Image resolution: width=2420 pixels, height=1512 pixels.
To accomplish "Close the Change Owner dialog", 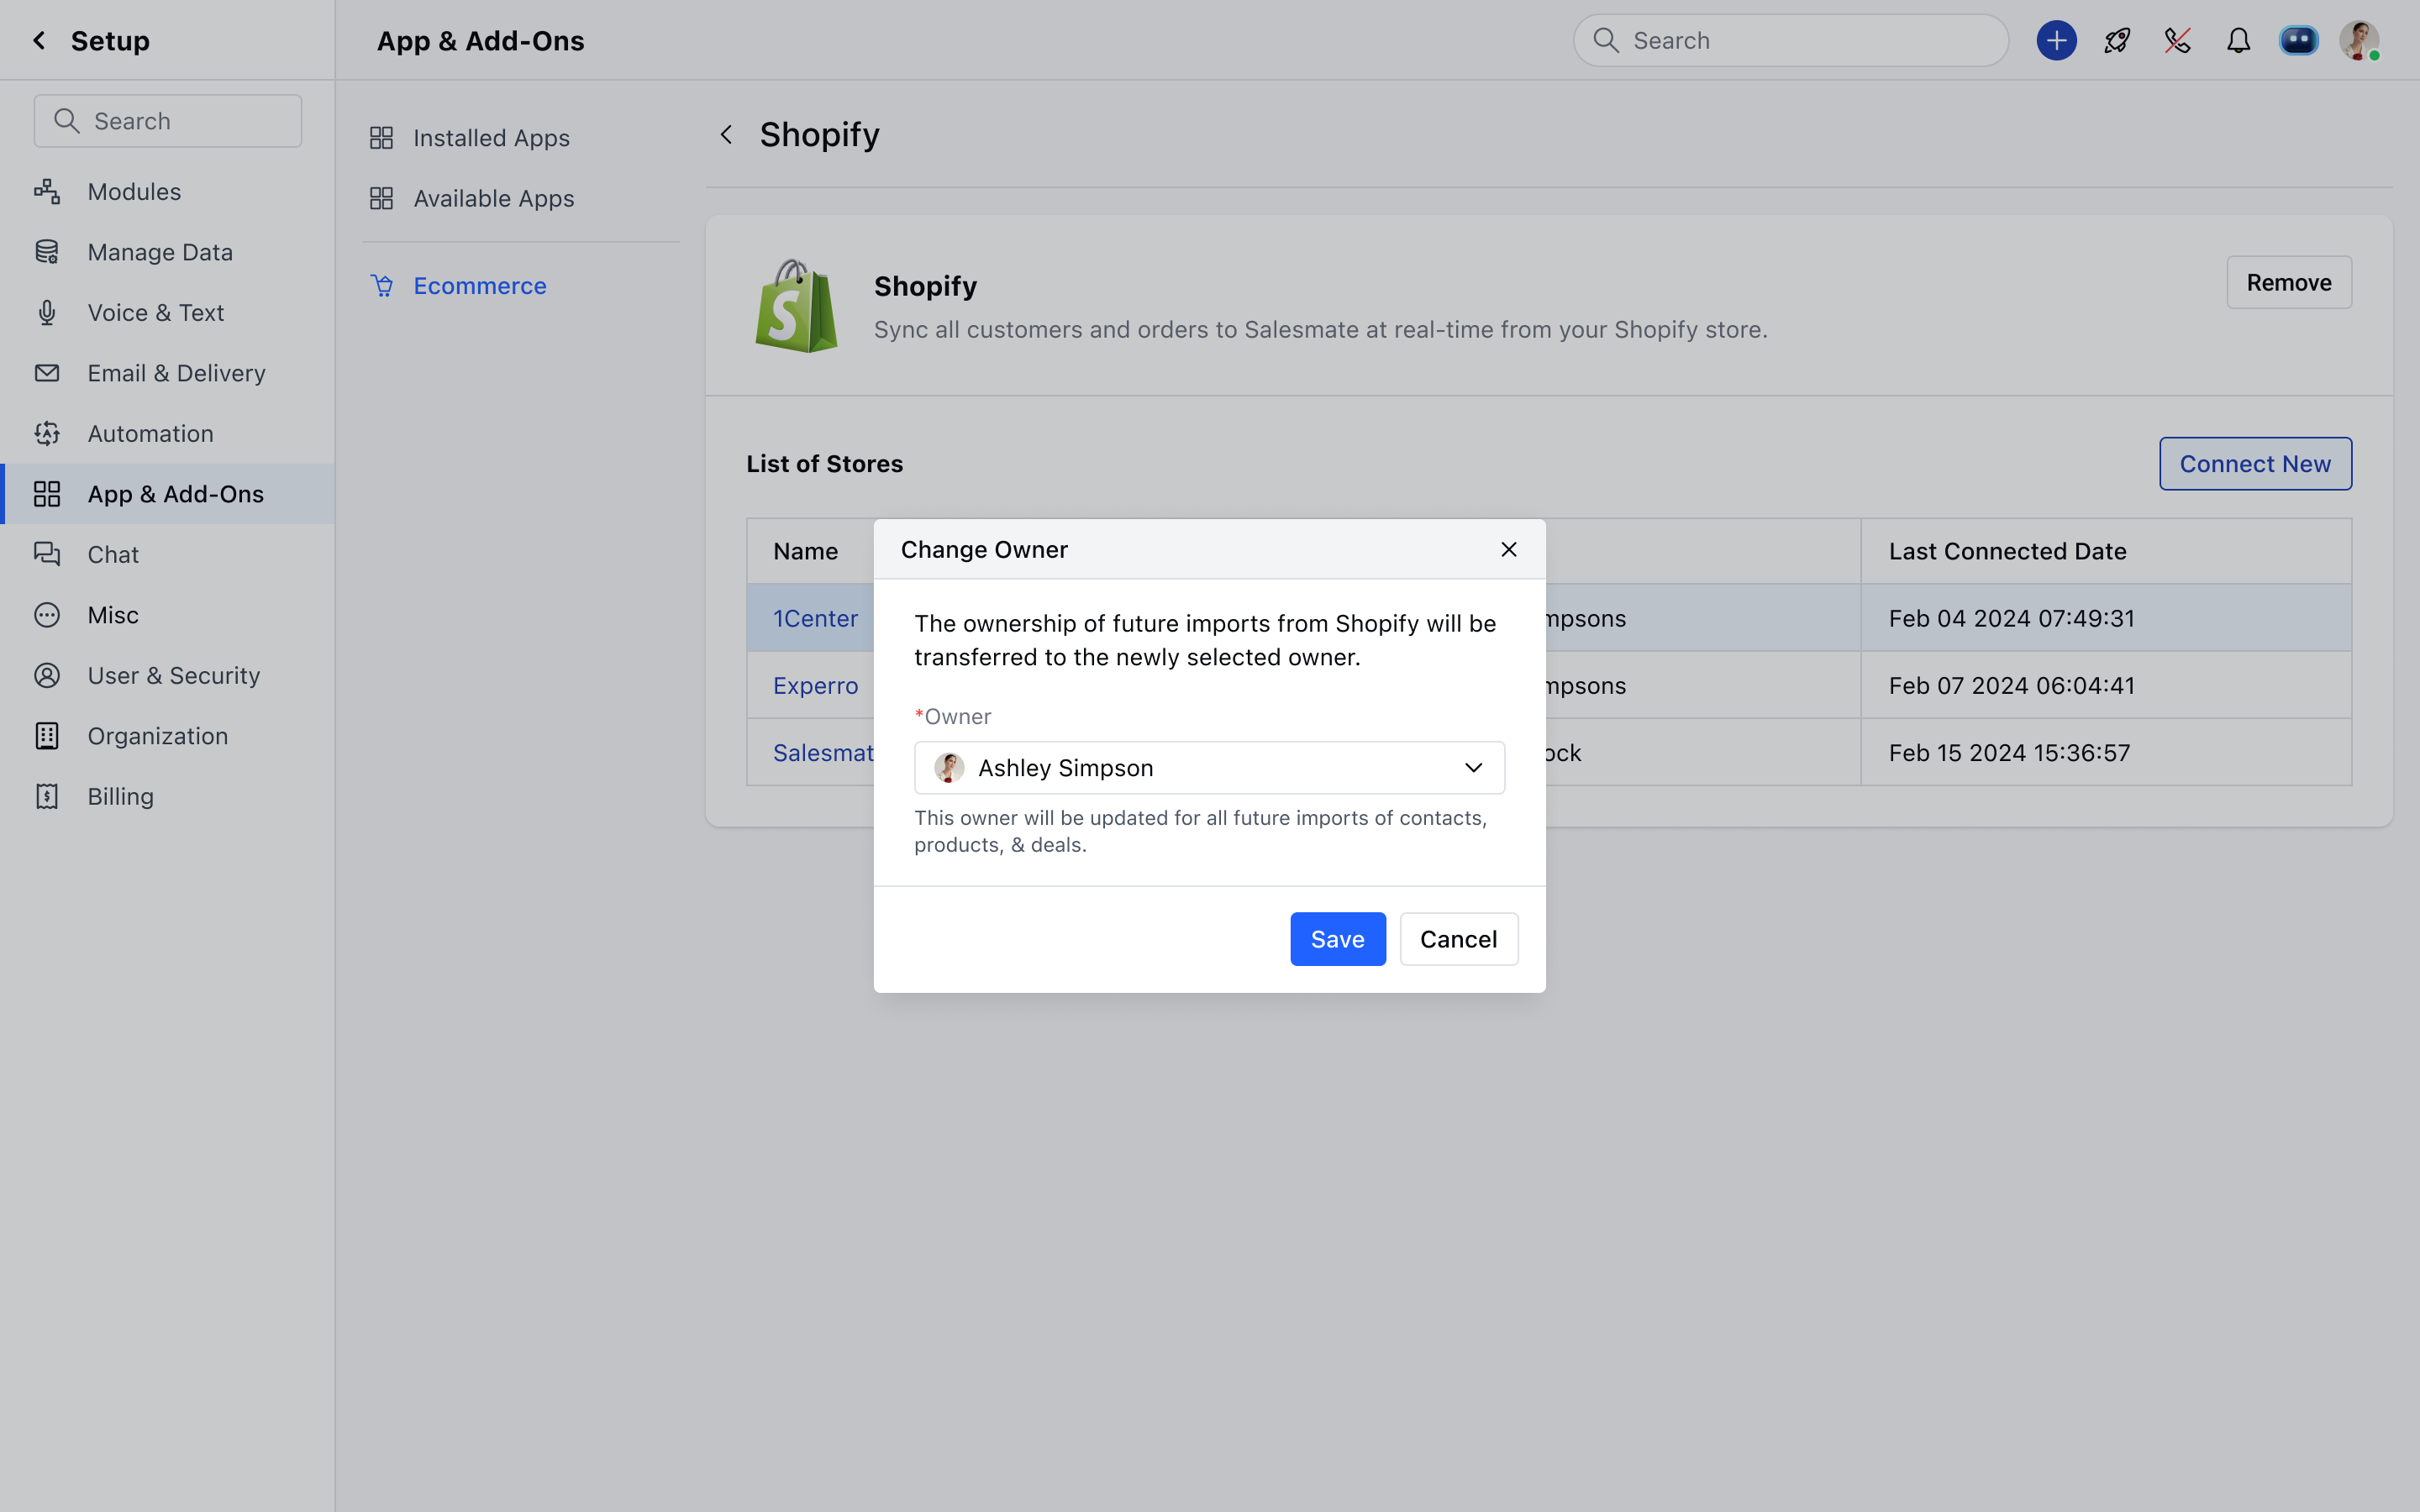I will (1508, 549).
